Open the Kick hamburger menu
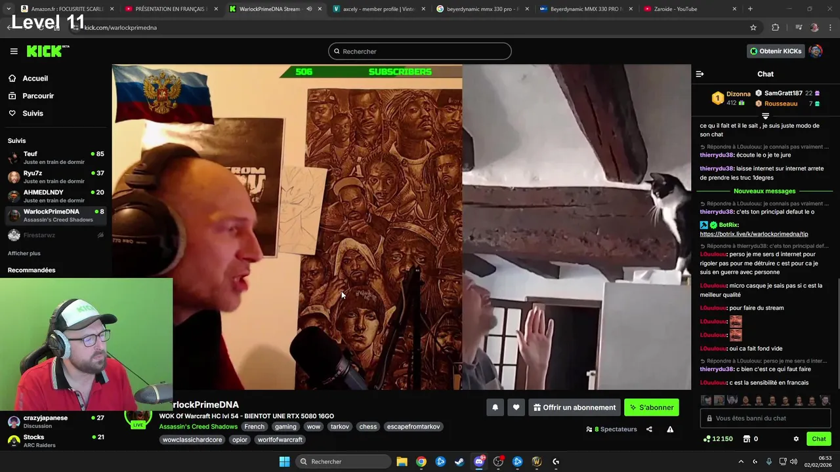Viewport: 840px width, 472px height. [x=14, y=51]
